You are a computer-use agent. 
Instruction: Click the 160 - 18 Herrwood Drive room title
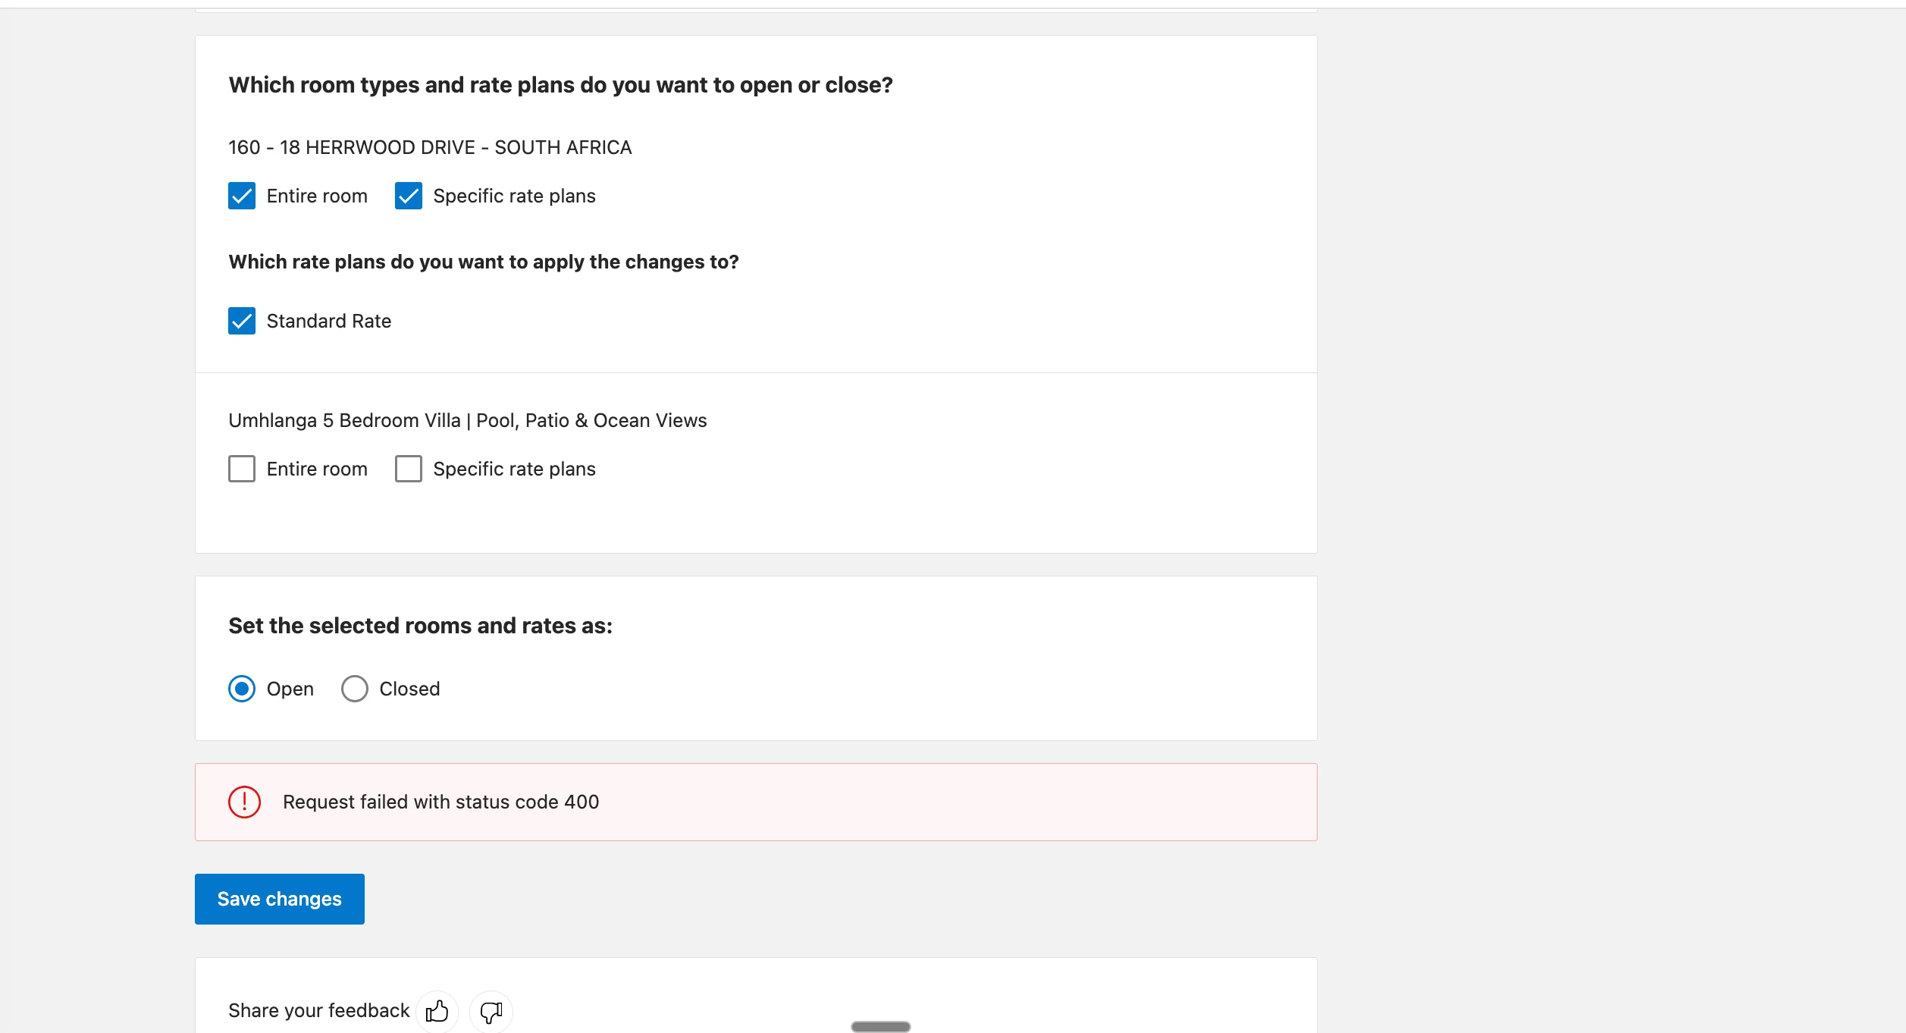(x=430, y=147)
